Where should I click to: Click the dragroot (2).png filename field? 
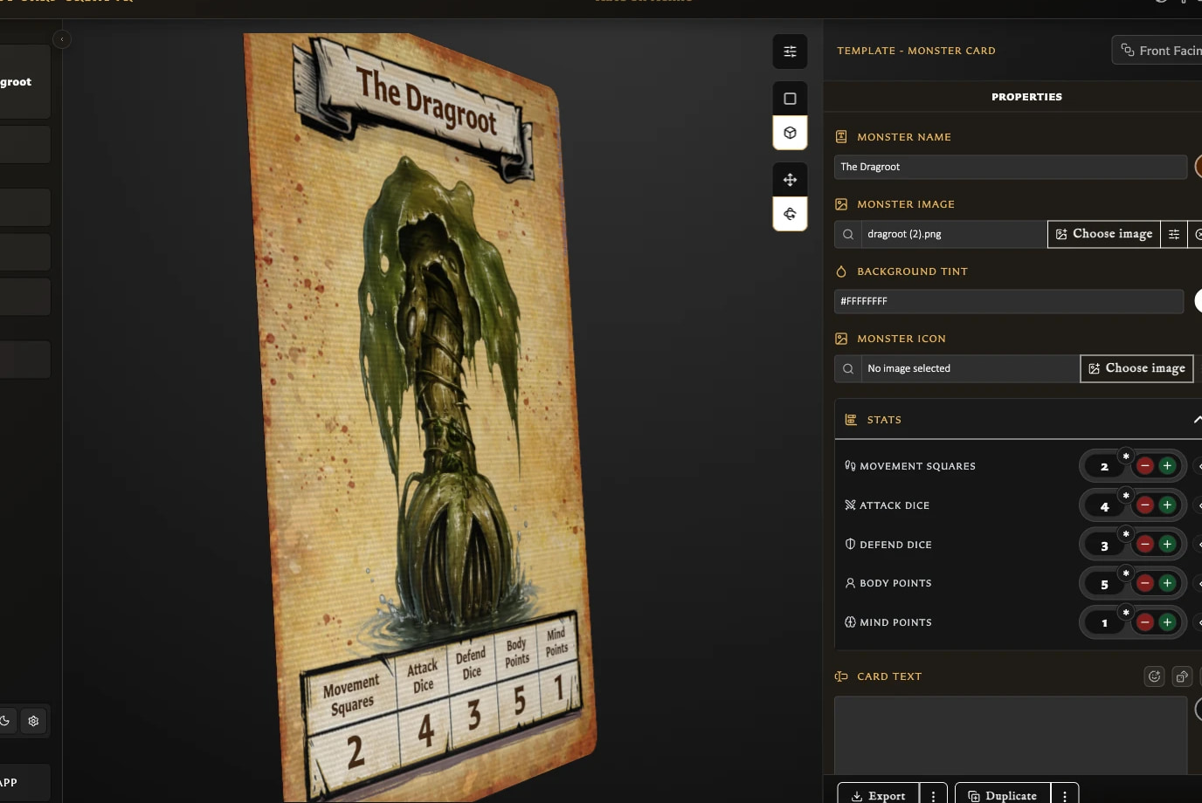pyautogui.click(x=953, y=234)
